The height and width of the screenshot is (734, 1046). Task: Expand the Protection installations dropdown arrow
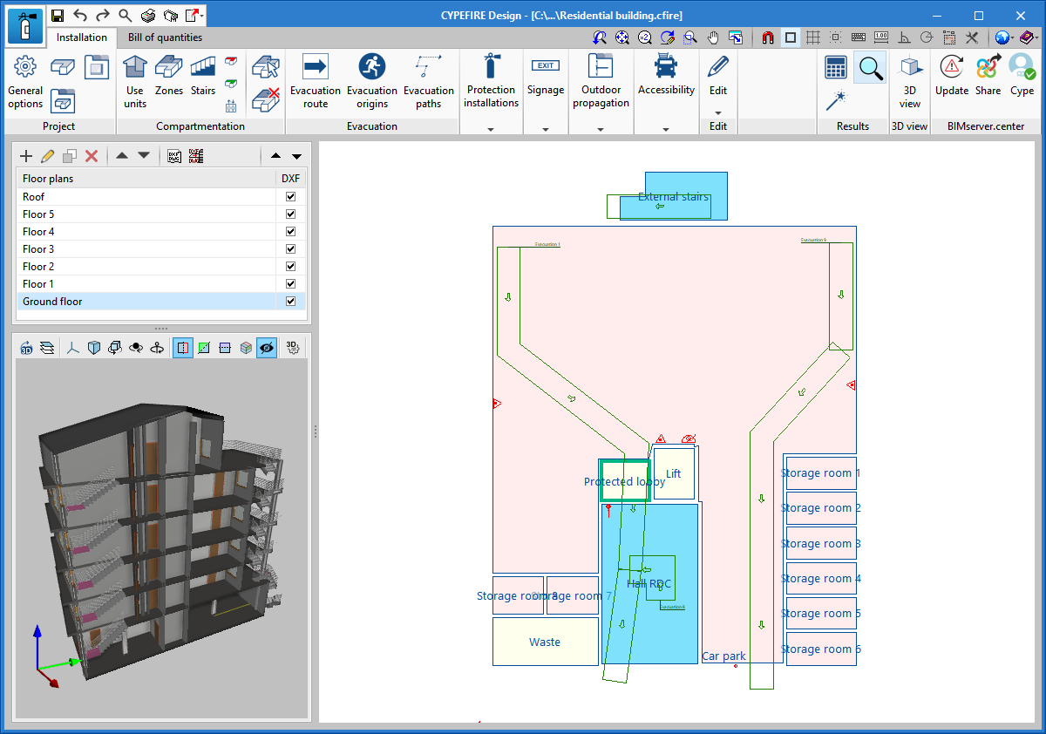[491, 129]
